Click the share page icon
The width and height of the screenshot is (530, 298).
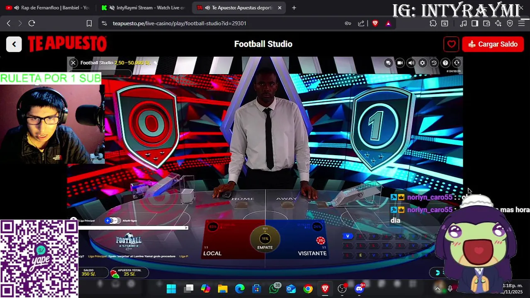coord(361,23)
